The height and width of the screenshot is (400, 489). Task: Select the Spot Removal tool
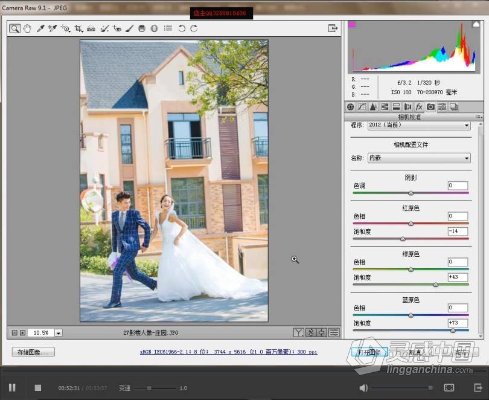pyautogui.click(x=104, y=28)
